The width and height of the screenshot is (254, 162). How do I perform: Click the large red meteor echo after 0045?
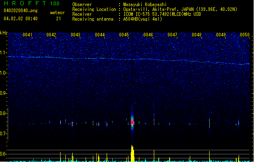(x=132, y=122)
